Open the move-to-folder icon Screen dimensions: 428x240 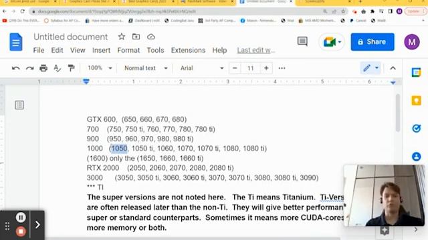[136, 37]
